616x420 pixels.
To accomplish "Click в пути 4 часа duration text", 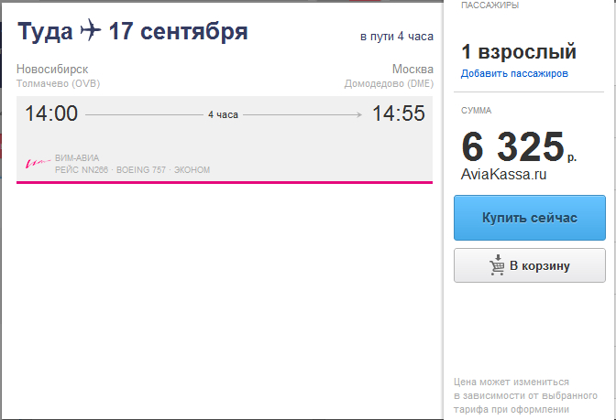I will point(397,37).
